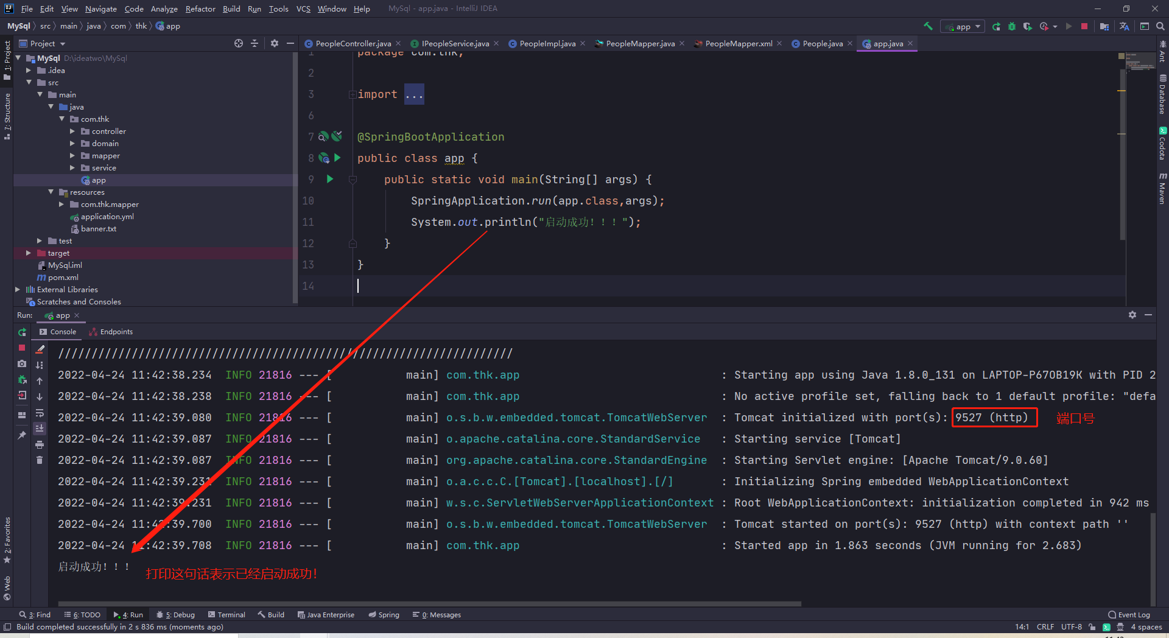The image size is (1169, 638).
Task: Stop process with Run panel red square
Action: point(22,348)
